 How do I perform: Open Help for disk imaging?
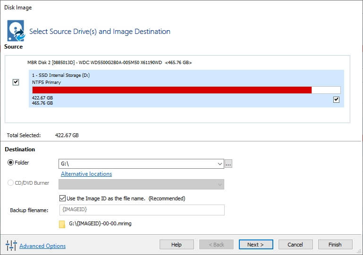pos(177,244)
